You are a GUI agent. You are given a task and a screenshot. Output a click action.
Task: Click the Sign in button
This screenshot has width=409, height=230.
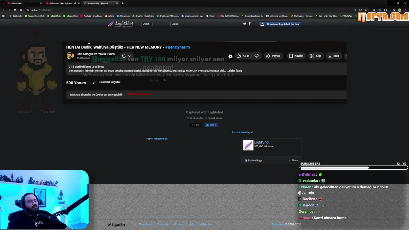click(x=174, y=24)
